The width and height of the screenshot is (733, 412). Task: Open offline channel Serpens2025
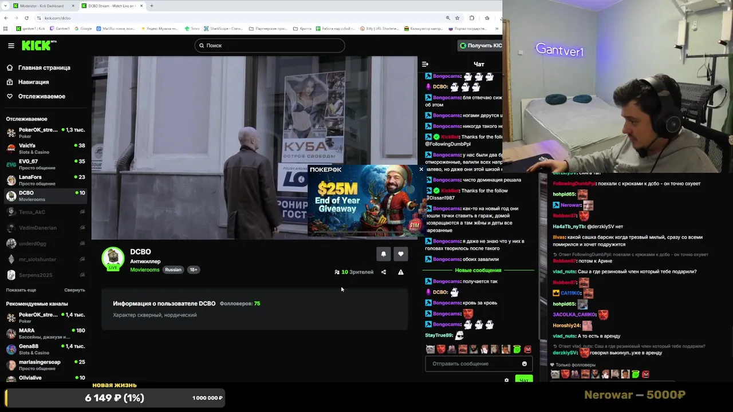45,275
